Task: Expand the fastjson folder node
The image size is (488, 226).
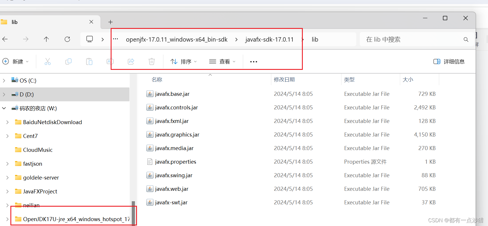Action: tap(8, 164)
